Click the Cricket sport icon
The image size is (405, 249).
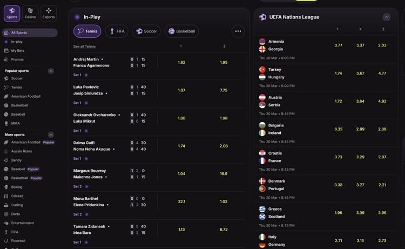point(6,196)
